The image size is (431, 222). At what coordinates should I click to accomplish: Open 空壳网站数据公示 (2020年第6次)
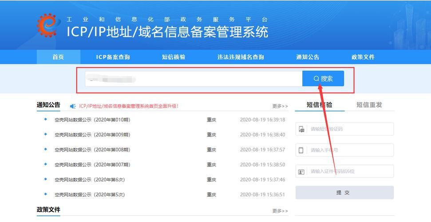(90, 180)
